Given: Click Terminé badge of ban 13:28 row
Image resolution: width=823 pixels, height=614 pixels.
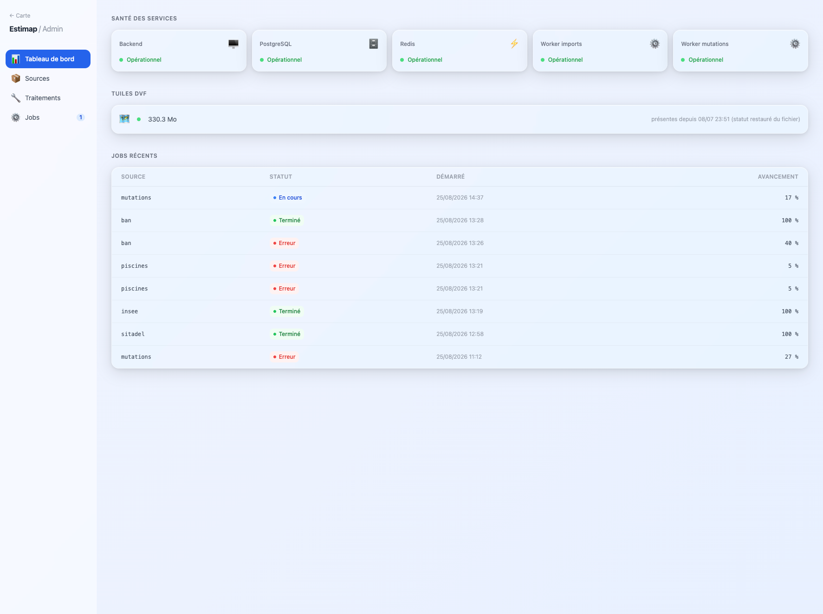Looking at the screenshot, I should point(287,220).
